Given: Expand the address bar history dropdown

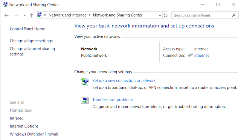Looking at the screenshot, I should (x=160, y=15).
